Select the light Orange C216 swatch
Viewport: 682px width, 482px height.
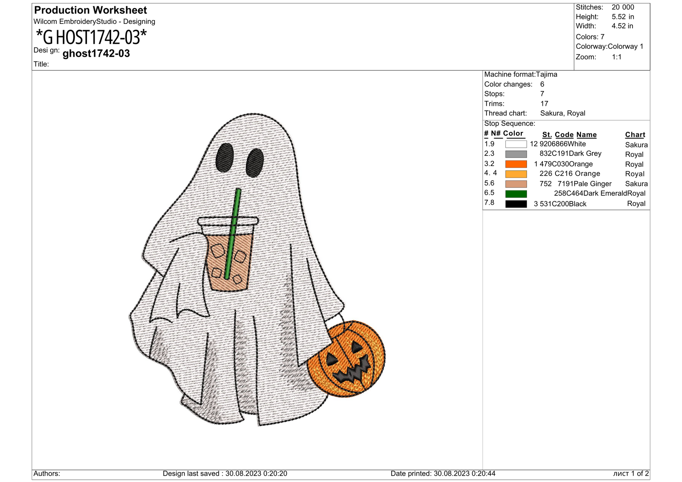(x=516, y=174)
